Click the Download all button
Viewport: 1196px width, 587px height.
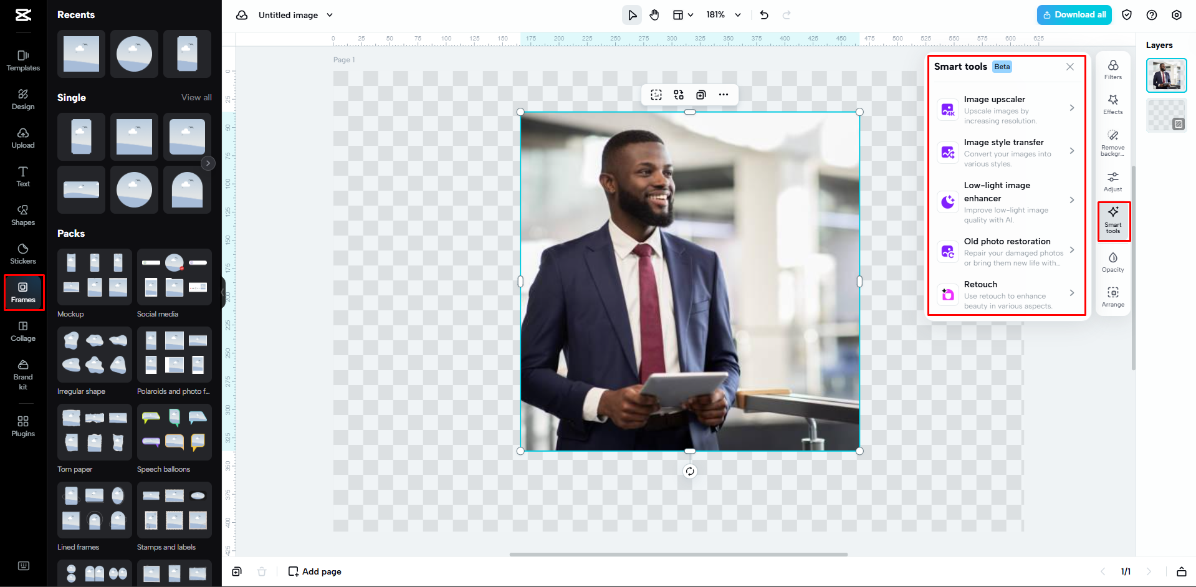[x=1073, y=14]
